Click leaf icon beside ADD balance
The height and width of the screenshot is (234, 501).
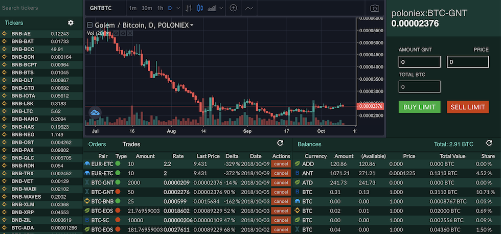pyautogui.click(x=297, y=164)
